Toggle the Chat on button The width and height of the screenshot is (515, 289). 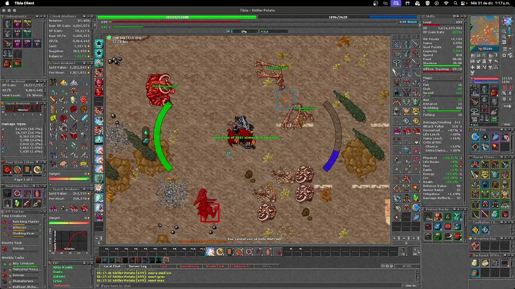[x=410, y=285]
